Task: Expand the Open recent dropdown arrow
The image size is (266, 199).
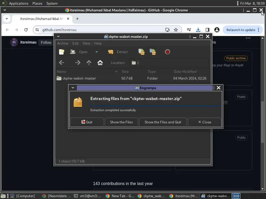Action: pyautogui.click(x=97, y=52)
